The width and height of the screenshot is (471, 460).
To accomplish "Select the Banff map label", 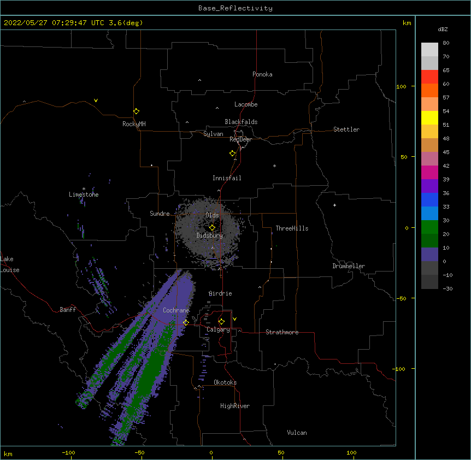I will [x=68, y=310].
